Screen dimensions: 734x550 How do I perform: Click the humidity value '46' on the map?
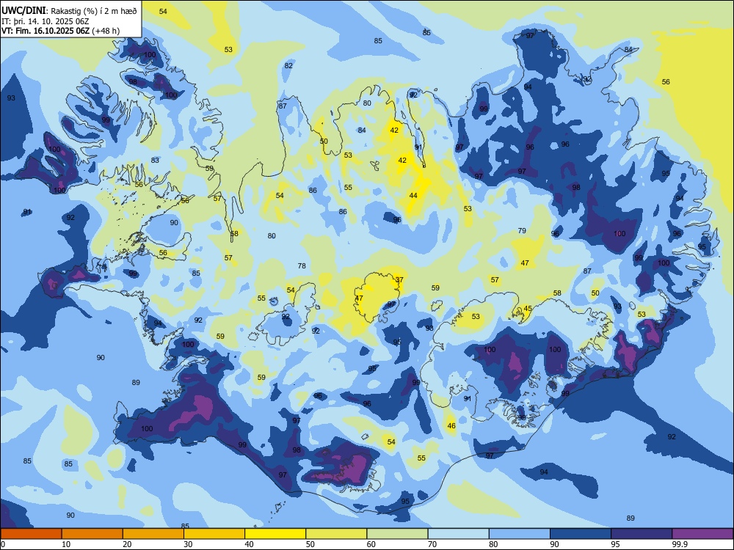click(x=451, y=425)
